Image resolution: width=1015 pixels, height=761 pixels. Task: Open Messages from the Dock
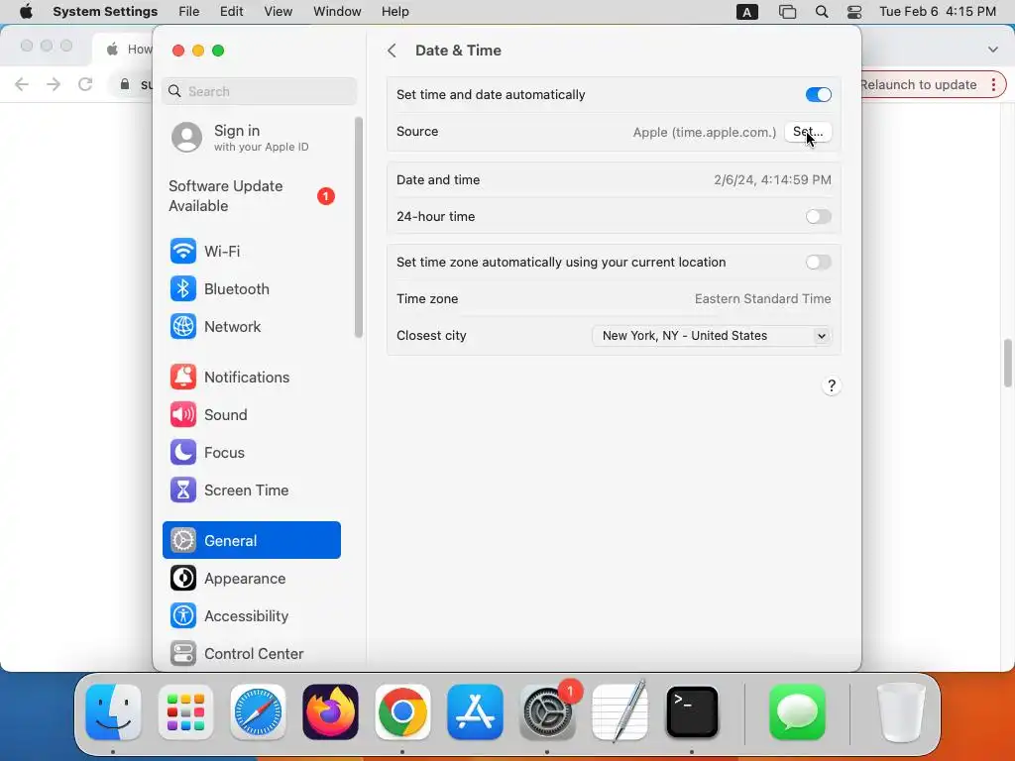click(797, 711)
